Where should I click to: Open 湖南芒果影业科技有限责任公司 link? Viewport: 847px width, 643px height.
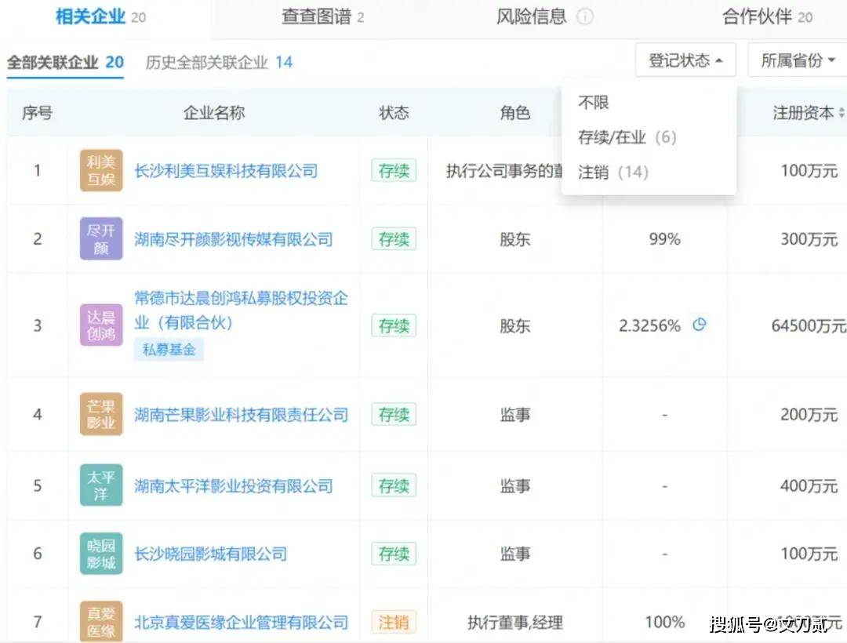coord(241,414)
